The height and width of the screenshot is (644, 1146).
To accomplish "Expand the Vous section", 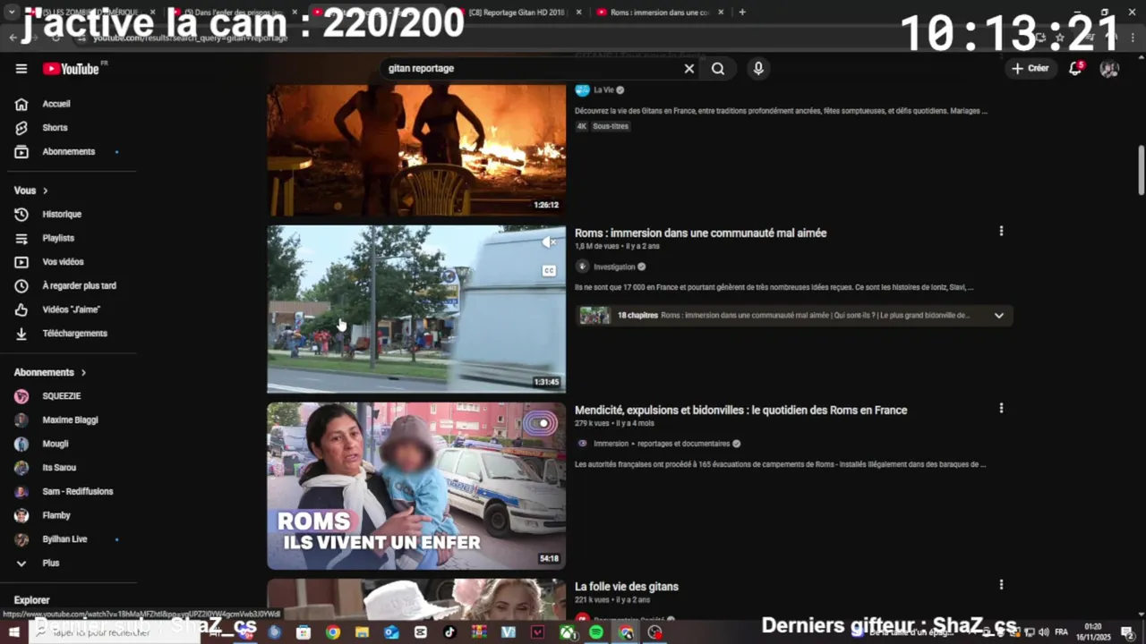I will (31, 191).
